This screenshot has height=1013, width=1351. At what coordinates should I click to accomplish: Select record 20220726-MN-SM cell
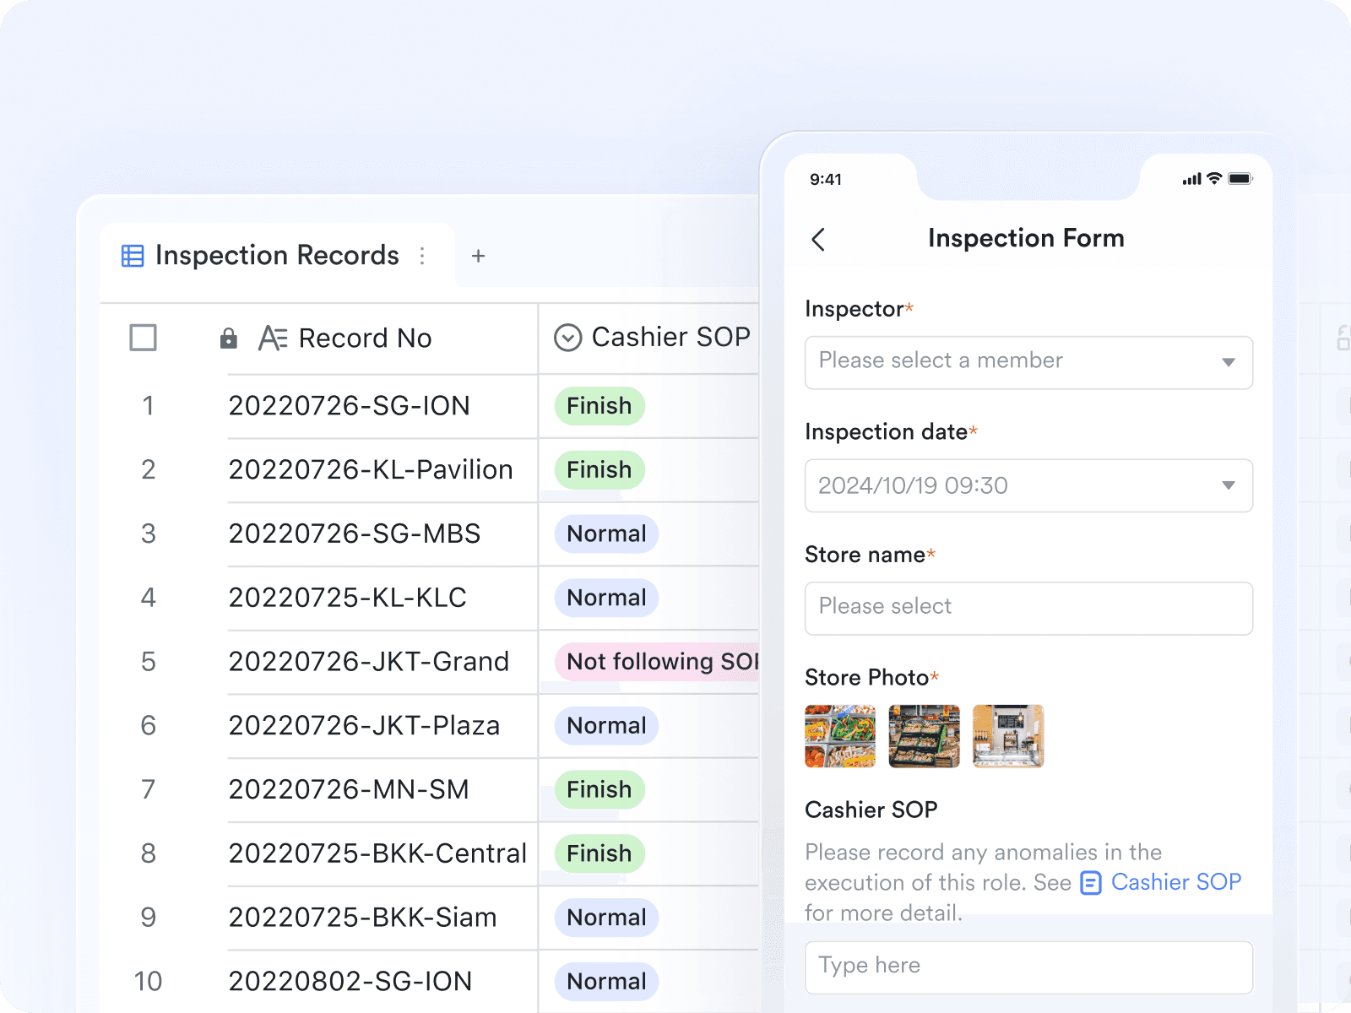(x=382, y=790)
